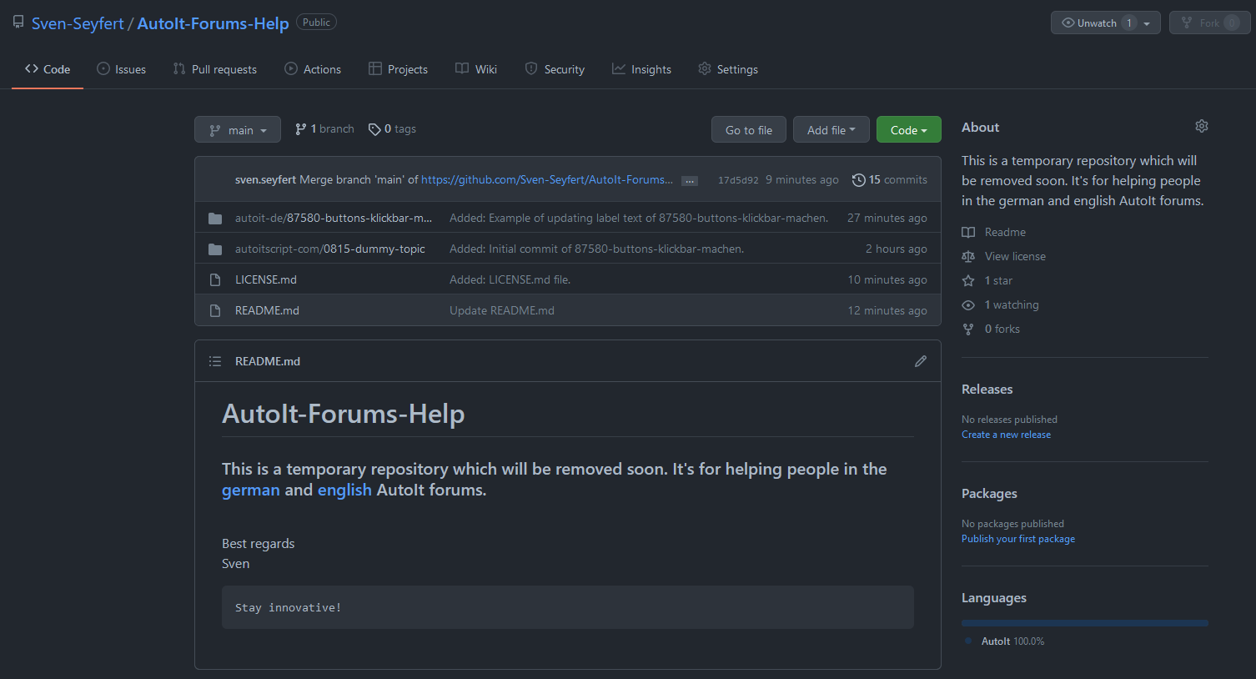The width and height of the screenshot is (1256, 679).
Task: Click the pencil icon to edit README
Action: coord(920,361)
